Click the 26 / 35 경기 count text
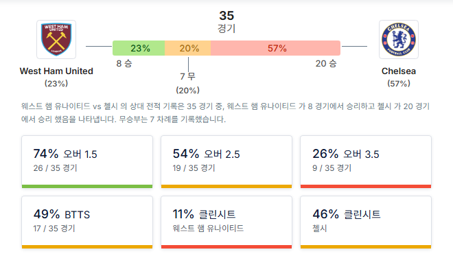This screenshot has height=254, width=453. click(55, 168)
